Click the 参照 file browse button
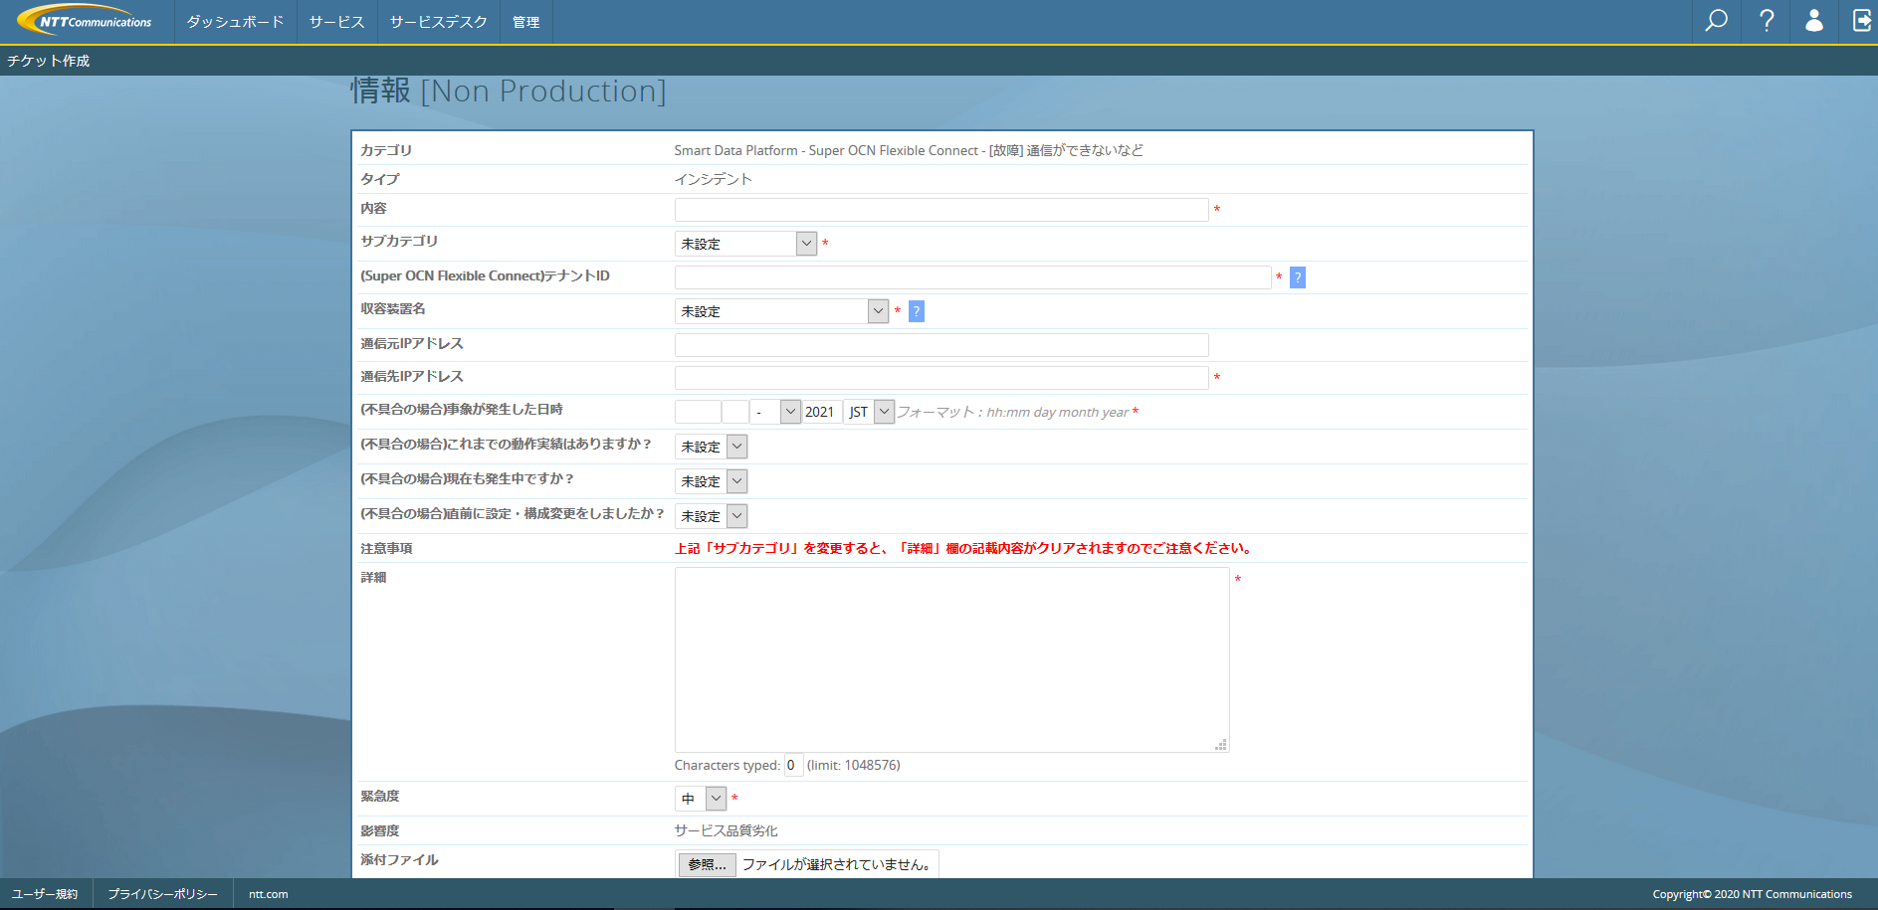This screenshot has height=910, width=1878. 708,864
